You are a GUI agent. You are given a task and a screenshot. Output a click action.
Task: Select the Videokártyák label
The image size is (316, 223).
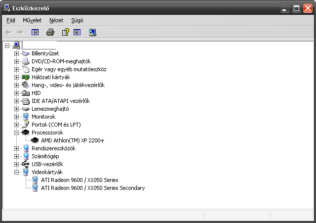[x=47, y=172]
